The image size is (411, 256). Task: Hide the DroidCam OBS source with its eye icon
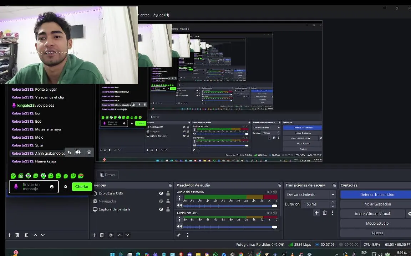click(x=161, y=193)
